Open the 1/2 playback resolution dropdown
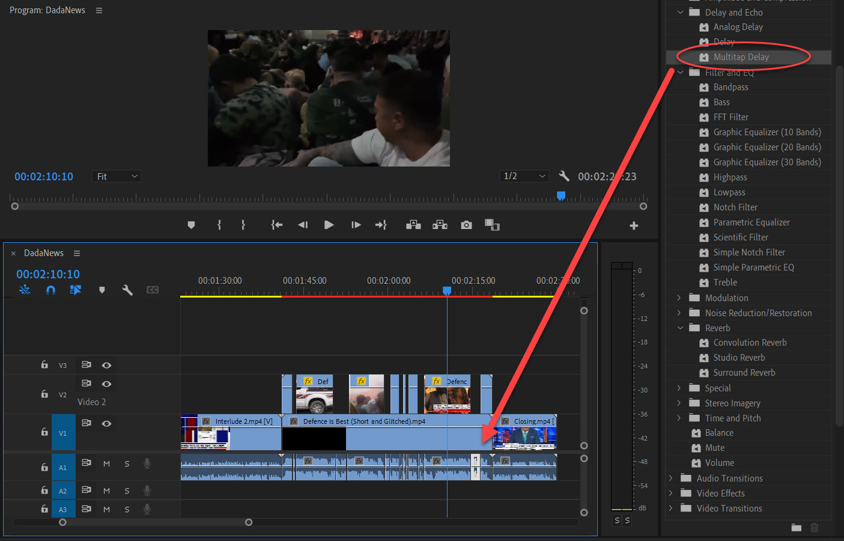Image resolution: width=844 pixels, height=541 pixels. tap(524, 176)
